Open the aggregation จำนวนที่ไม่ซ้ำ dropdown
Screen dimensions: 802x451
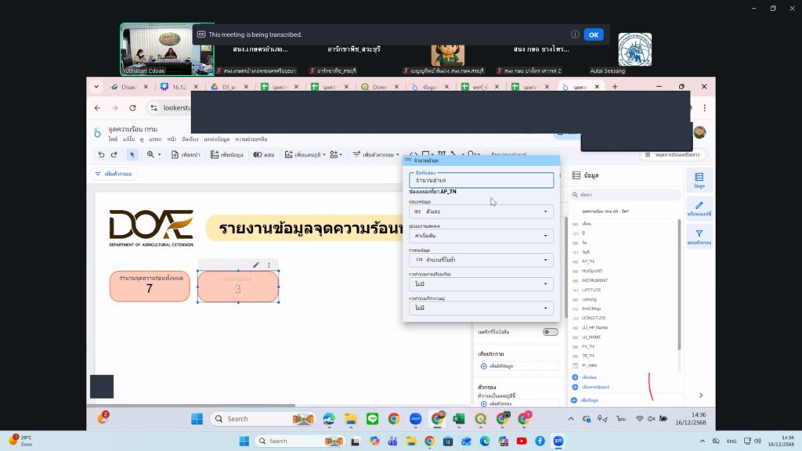point(481,260)
